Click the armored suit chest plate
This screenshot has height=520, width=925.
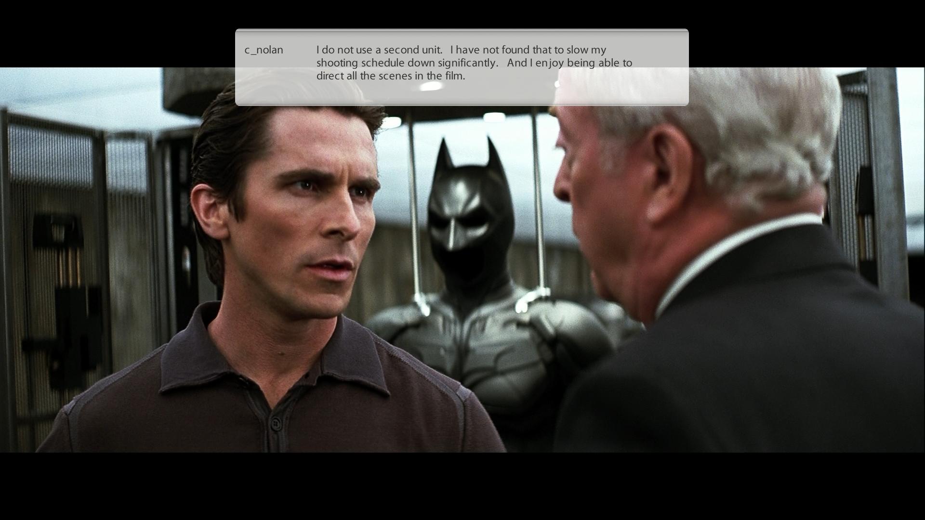487,342
